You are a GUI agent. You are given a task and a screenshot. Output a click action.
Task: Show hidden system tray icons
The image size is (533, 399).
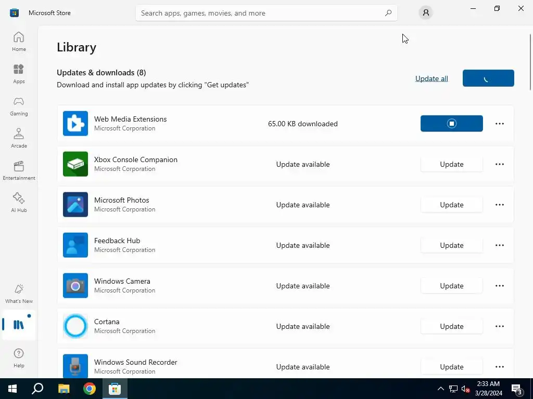440,389
